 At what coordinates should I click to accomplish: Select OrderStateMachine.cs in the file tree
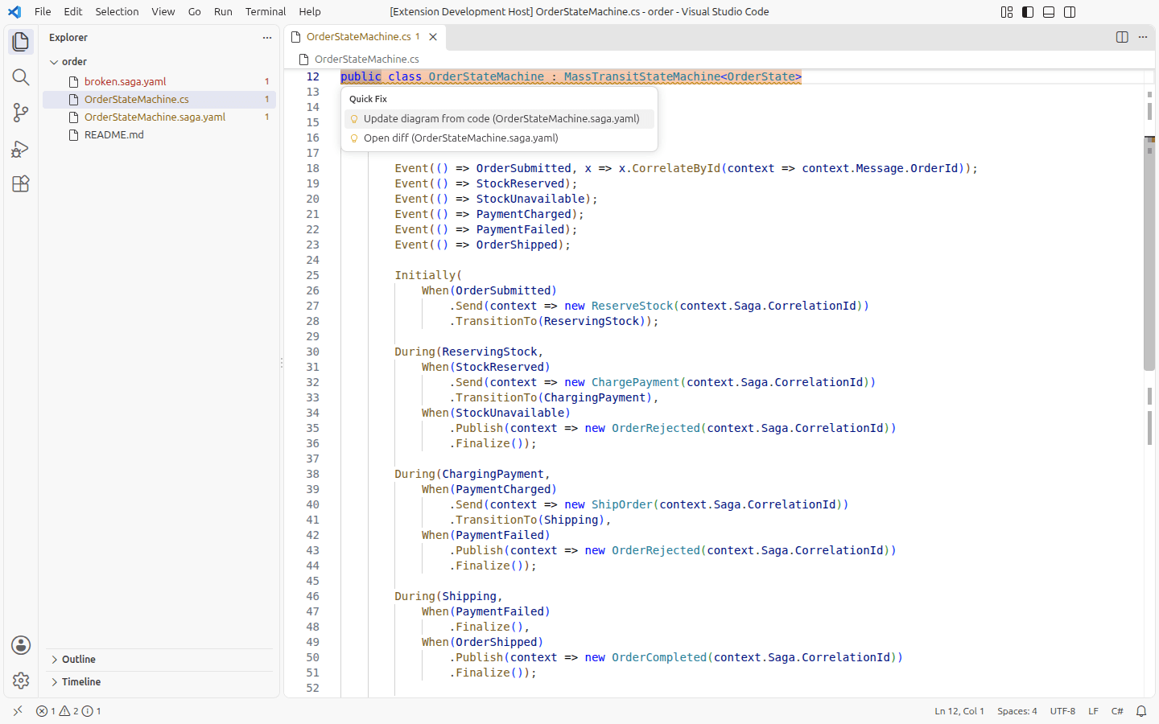(x=159, y=100)
